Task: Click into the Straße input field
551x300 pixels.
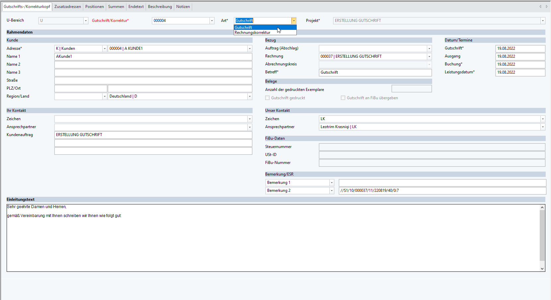Action: pos(153,80)
